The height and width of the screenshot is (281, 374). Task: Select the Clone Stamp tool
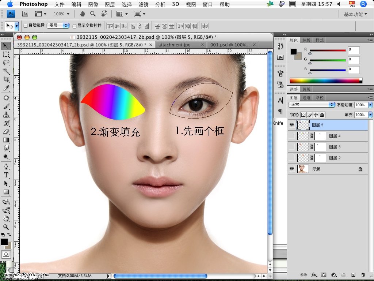pyautogui.click(x=6, y=115)
